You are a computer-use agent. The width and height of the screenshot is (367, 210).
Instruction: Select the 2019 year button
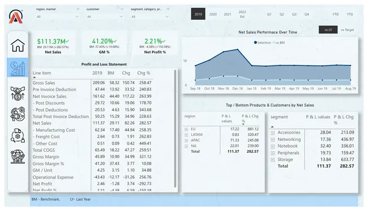tap(198, 14)
